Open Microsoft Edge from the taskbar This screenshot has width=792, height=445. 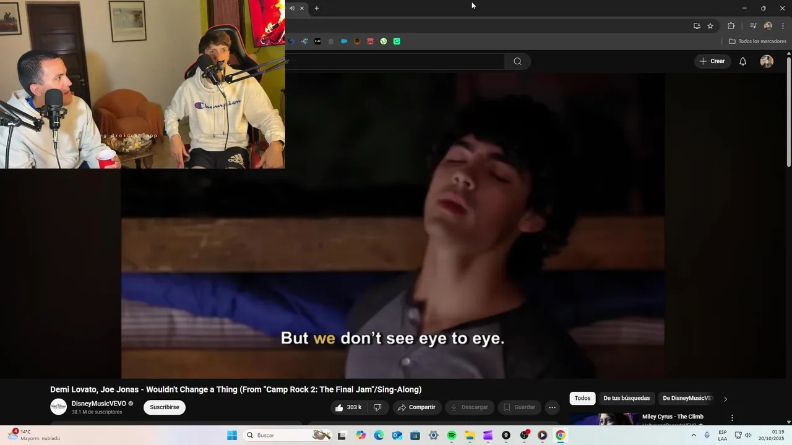[x=379, y=435]
